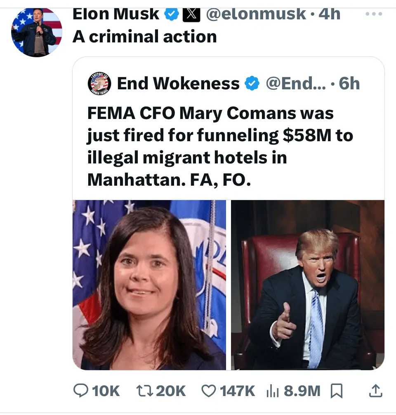Click the "A criminal action" tweet text
396x415 pixels.
click(144, 37)
